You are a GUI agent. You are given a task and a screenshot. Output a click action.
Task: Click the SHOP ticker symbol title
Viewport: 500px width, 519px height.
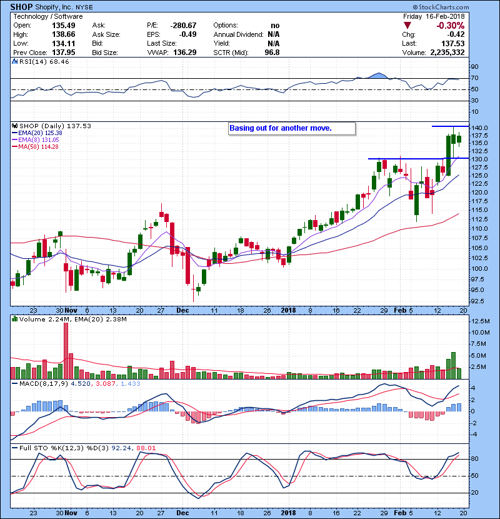(x=21, y=7)
